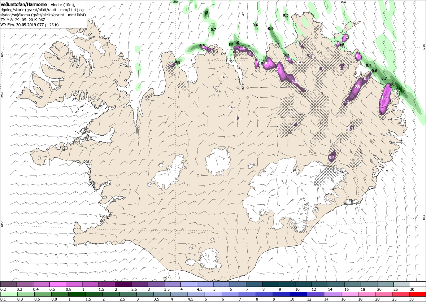Viewport: 426px width, 302px height.
Task: Select rain swatch between 25 and 30
Action: pyautogui.click(x=400, y=295)
